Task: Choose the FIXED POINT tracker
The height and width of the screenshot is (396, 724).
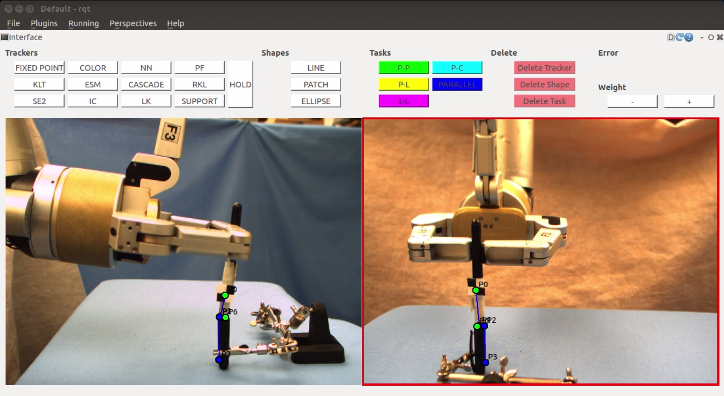Action: [39, 68]
